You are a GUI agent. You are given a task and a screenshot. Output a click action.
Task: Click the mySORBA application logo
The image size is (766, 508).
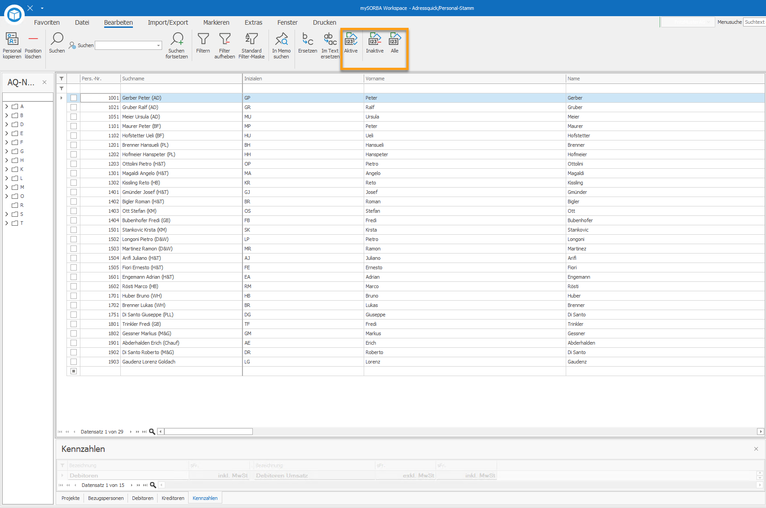(14, 15)
